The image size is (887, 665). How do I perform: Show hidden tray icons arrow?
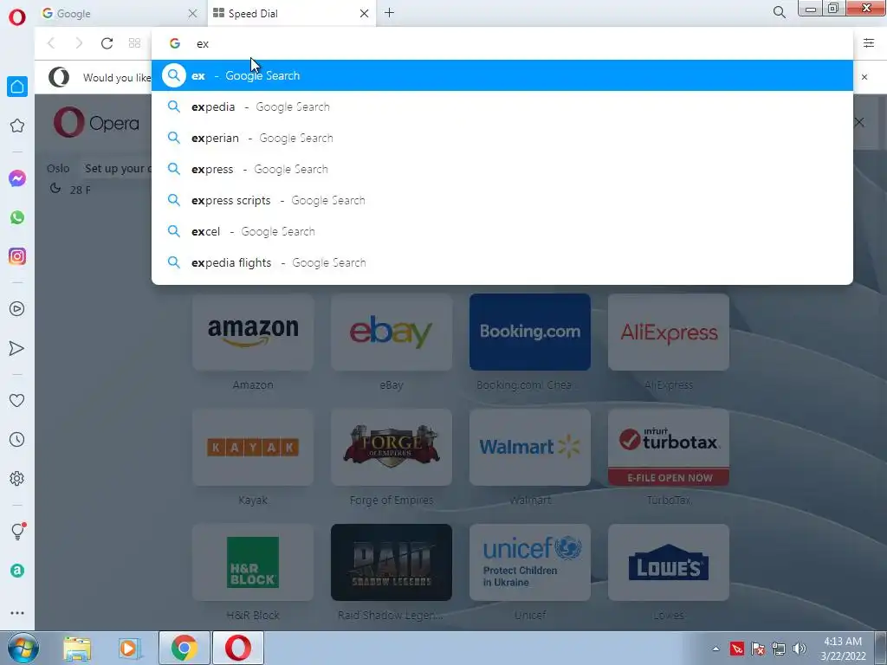[715, 649]
